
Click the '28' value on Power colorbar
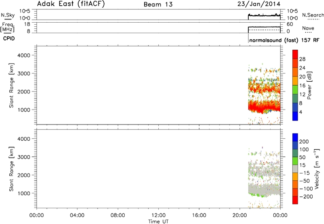(302, 59)
